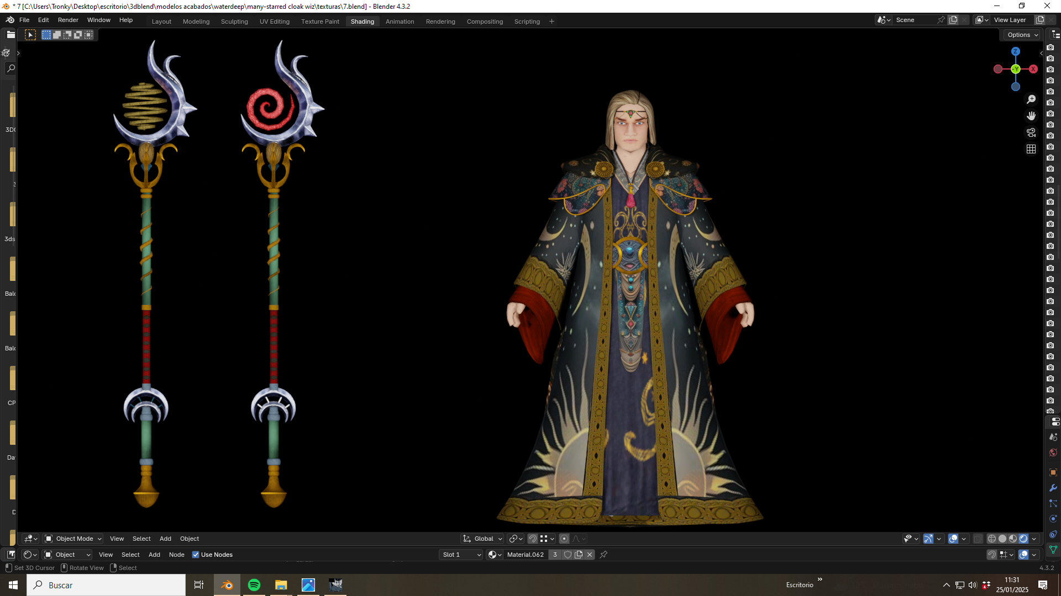Toggle the Use Nodes checkbox
This screenshot has width=1061, height=596.
click(196, 555)
